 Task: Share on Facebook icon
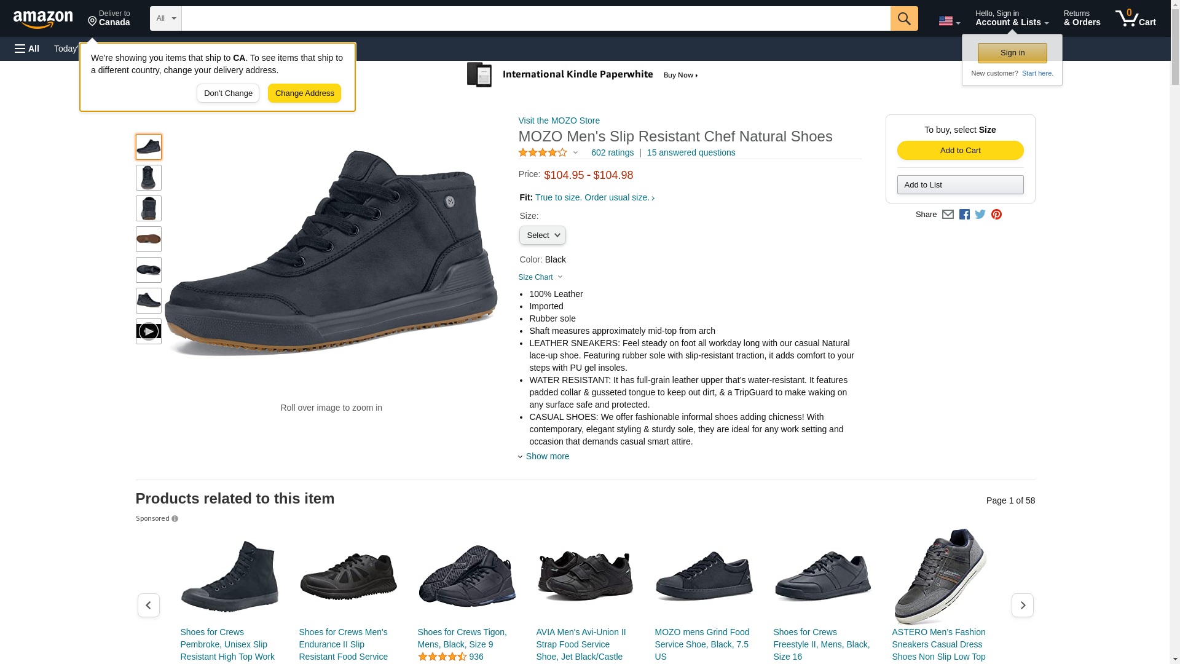coord(964,215)
